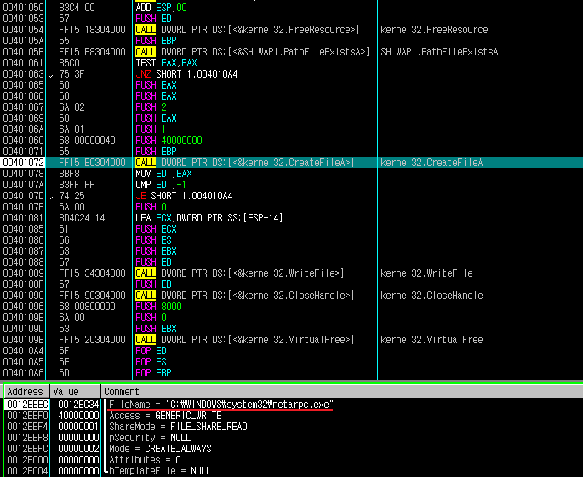Click the SHLWAPI.PathFileExistsA comment text
The width and height of the screenshot is (583, 477).
tap(439, 52)
